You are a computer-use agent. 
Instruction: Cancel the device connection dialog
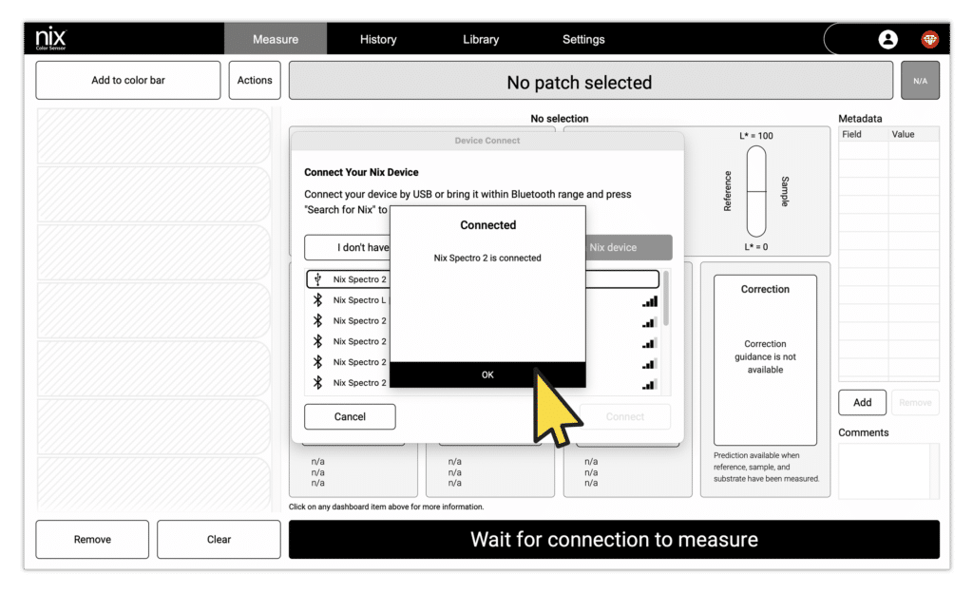(350, 416)
